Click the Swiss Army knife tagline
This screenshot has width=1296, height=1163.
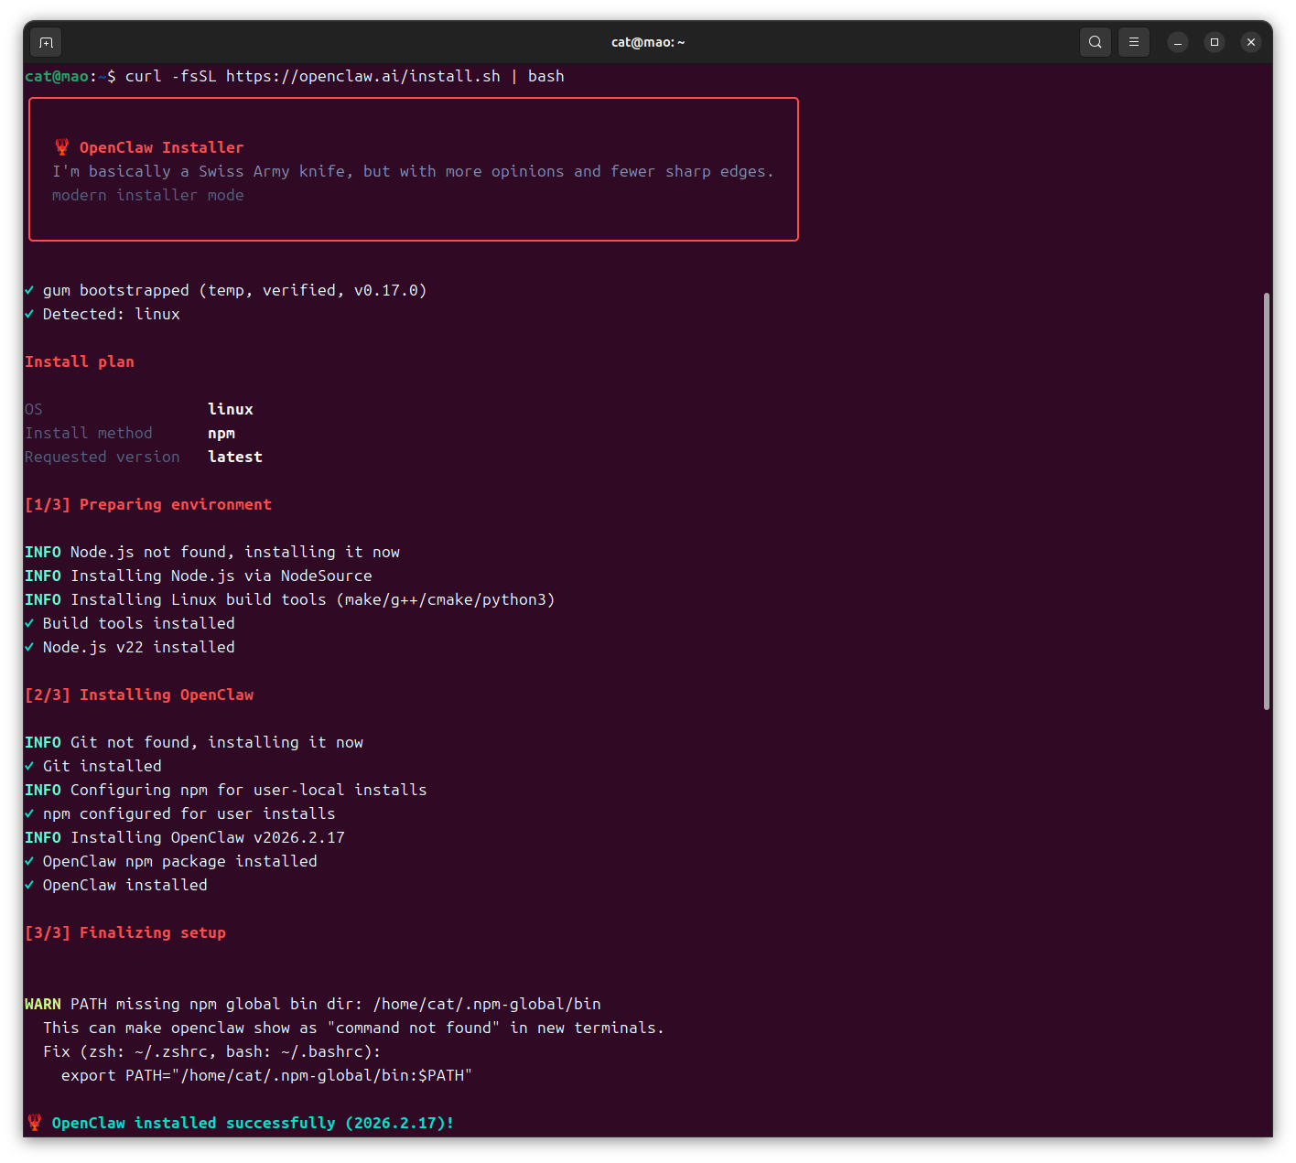click(x=413, y=171)
